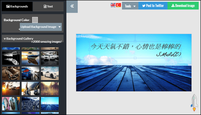Select the Chinese text on the canvas

[135, 47]
